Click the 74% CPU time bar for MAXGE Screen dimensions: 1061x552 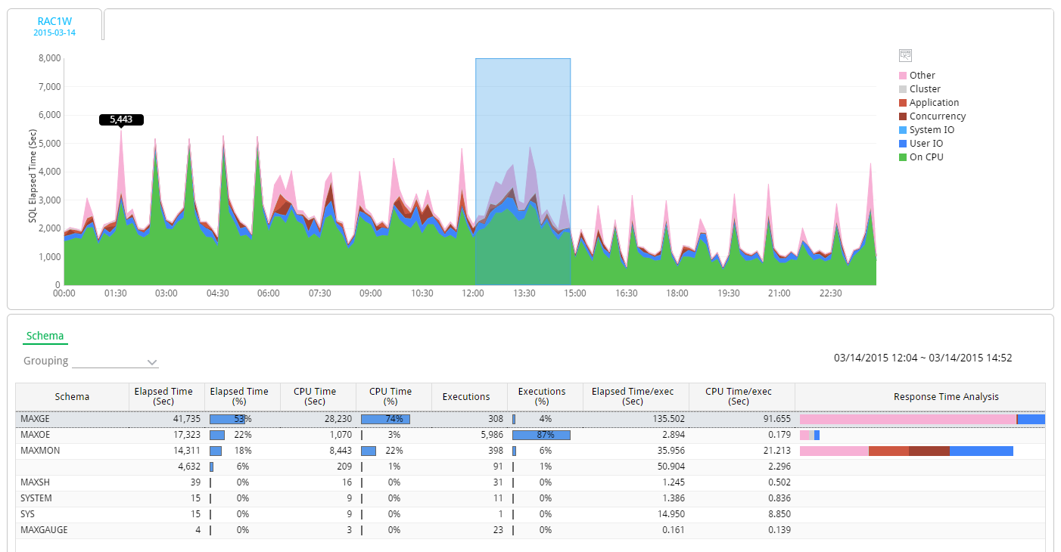(x=385, y=419)
